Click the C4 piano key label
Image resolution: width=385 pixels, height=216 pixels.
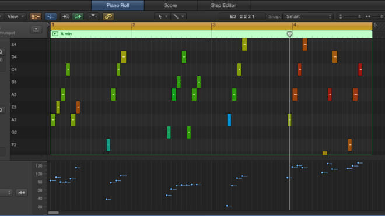pyautogui.click(x=14, y=69)
